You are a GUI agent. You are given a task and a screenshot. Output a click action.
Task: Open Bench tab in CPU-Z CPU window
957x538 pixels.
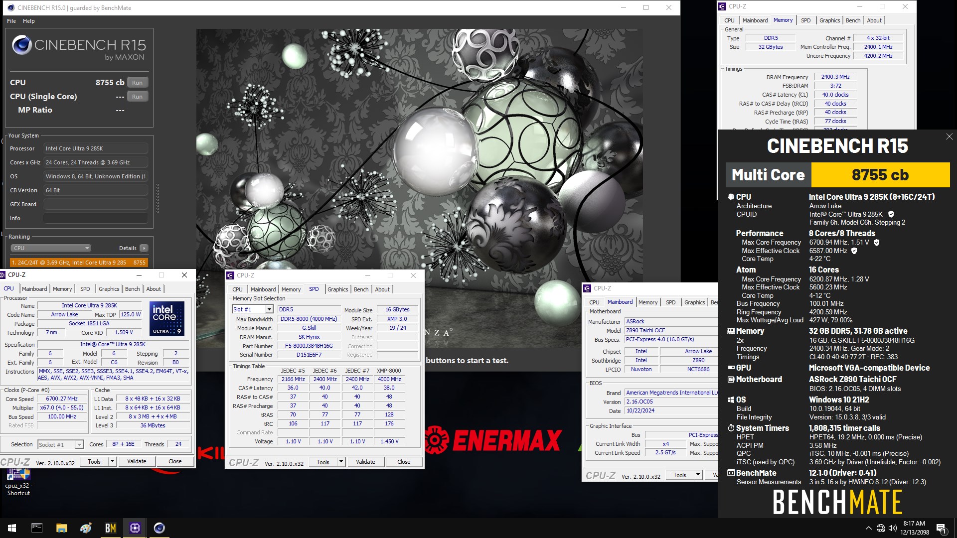coord(132,289)
